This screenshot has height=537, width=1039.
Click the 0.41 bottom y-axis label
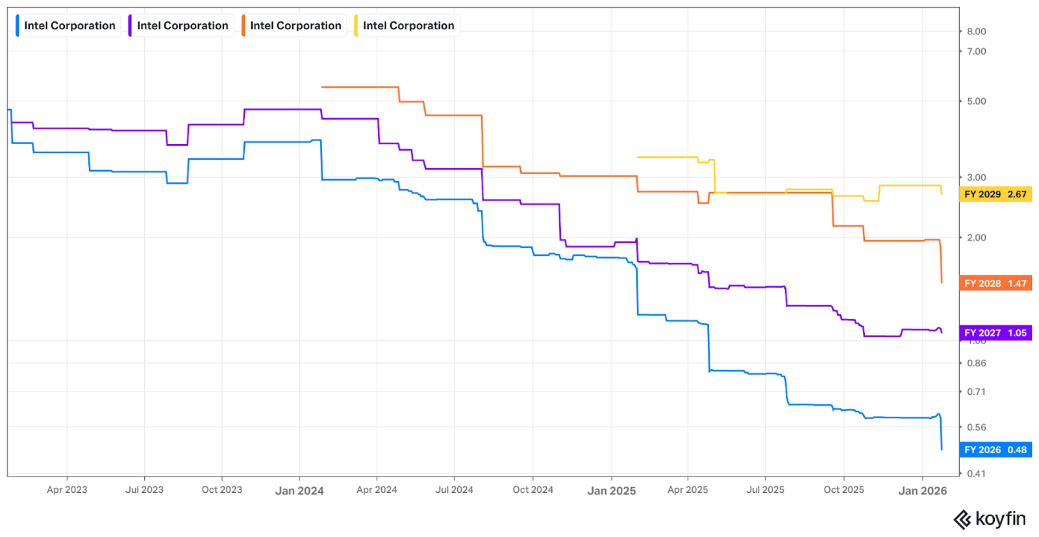[x=976, y=473]
